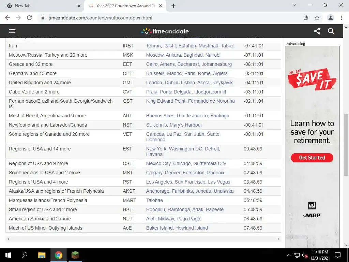Click the vertical page scrollbar thumb
The height and width of the screenshot is (262, 349).
pyautogui.click(x=346, y=145)
